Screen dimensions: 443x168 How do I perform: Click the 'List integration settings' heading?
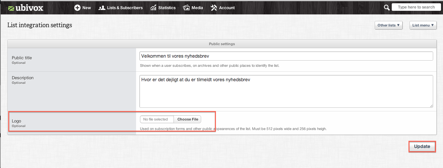coord(39,25)
